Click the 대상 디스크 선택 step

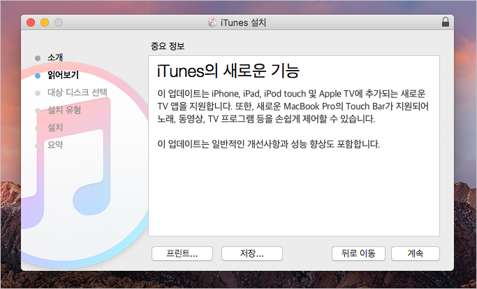[x=78, y=92]
